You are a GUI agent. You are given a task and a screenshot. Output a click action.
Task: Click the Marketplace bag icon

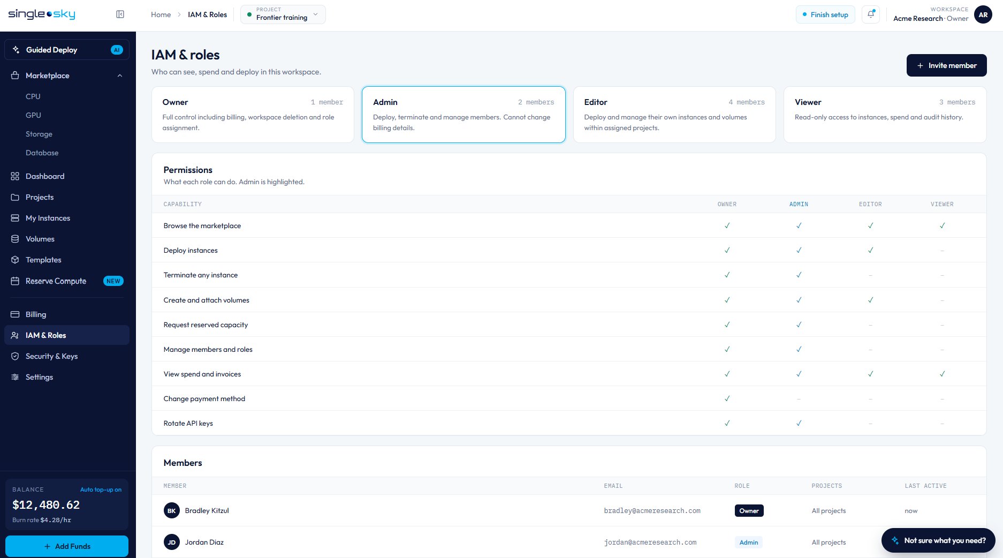pyautogui.click(x=15, y=76)
